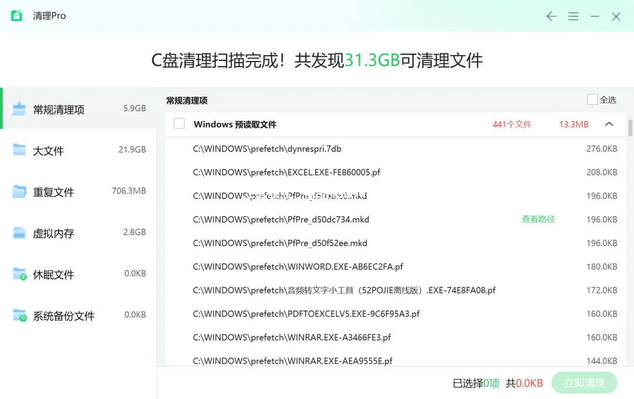Screen dimensions: 634x399
Task: Check the 全选 select-all checkbox
Action: (592, 100)
